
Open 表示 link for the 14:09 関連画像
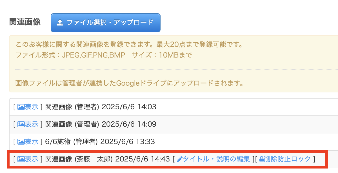pos(31,124)
